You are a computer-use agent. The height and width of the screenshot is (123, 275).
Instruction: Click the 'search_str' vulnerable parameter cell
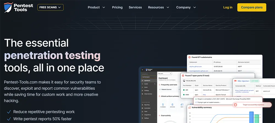point(266,91)
